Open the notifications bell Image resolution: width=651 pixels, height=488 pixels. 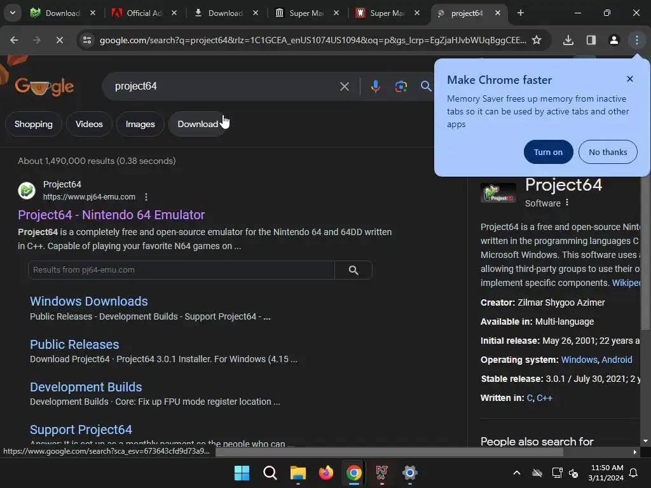(x=633, y=473)
